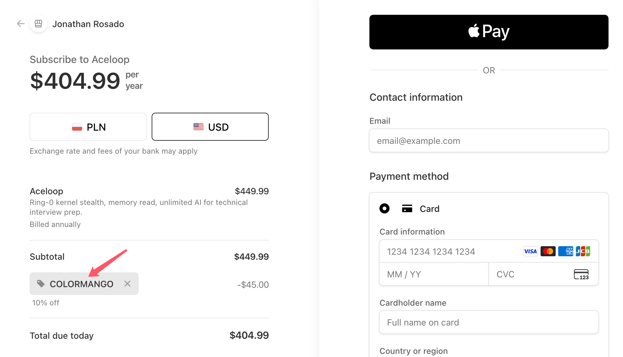Switch currency to PLN
The image size is (623, 357).
(x=88, y=127)
